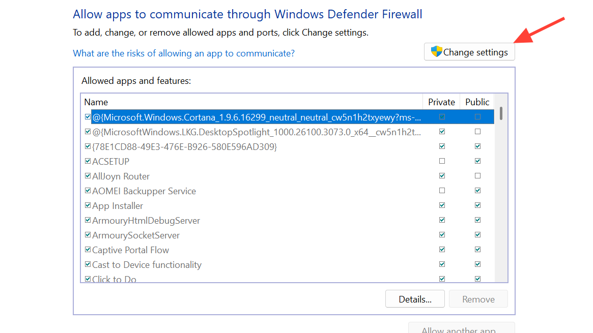Screen dimensions: 593x333
Task: Uncheck Private for AllJoyn Router
Action: click(x=442, y=176)
